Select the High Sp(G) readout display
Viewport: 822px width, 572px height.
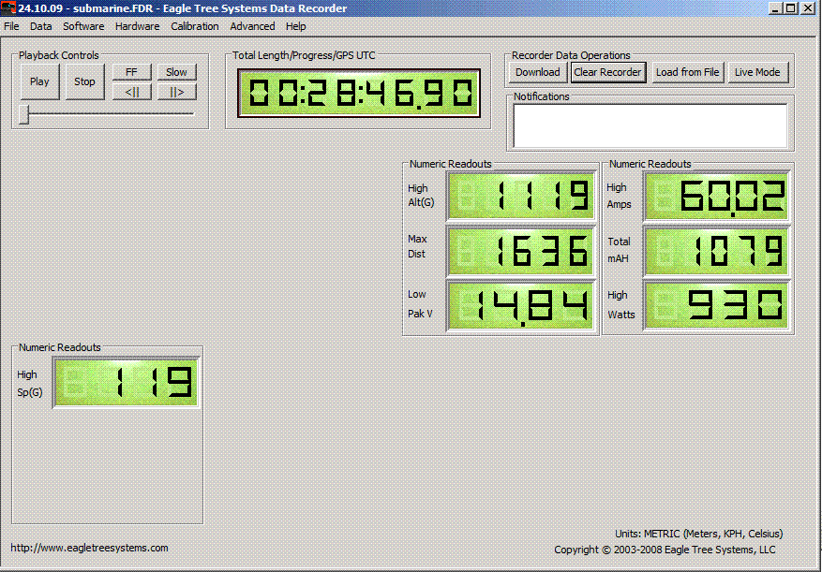[x=127, y=382]
